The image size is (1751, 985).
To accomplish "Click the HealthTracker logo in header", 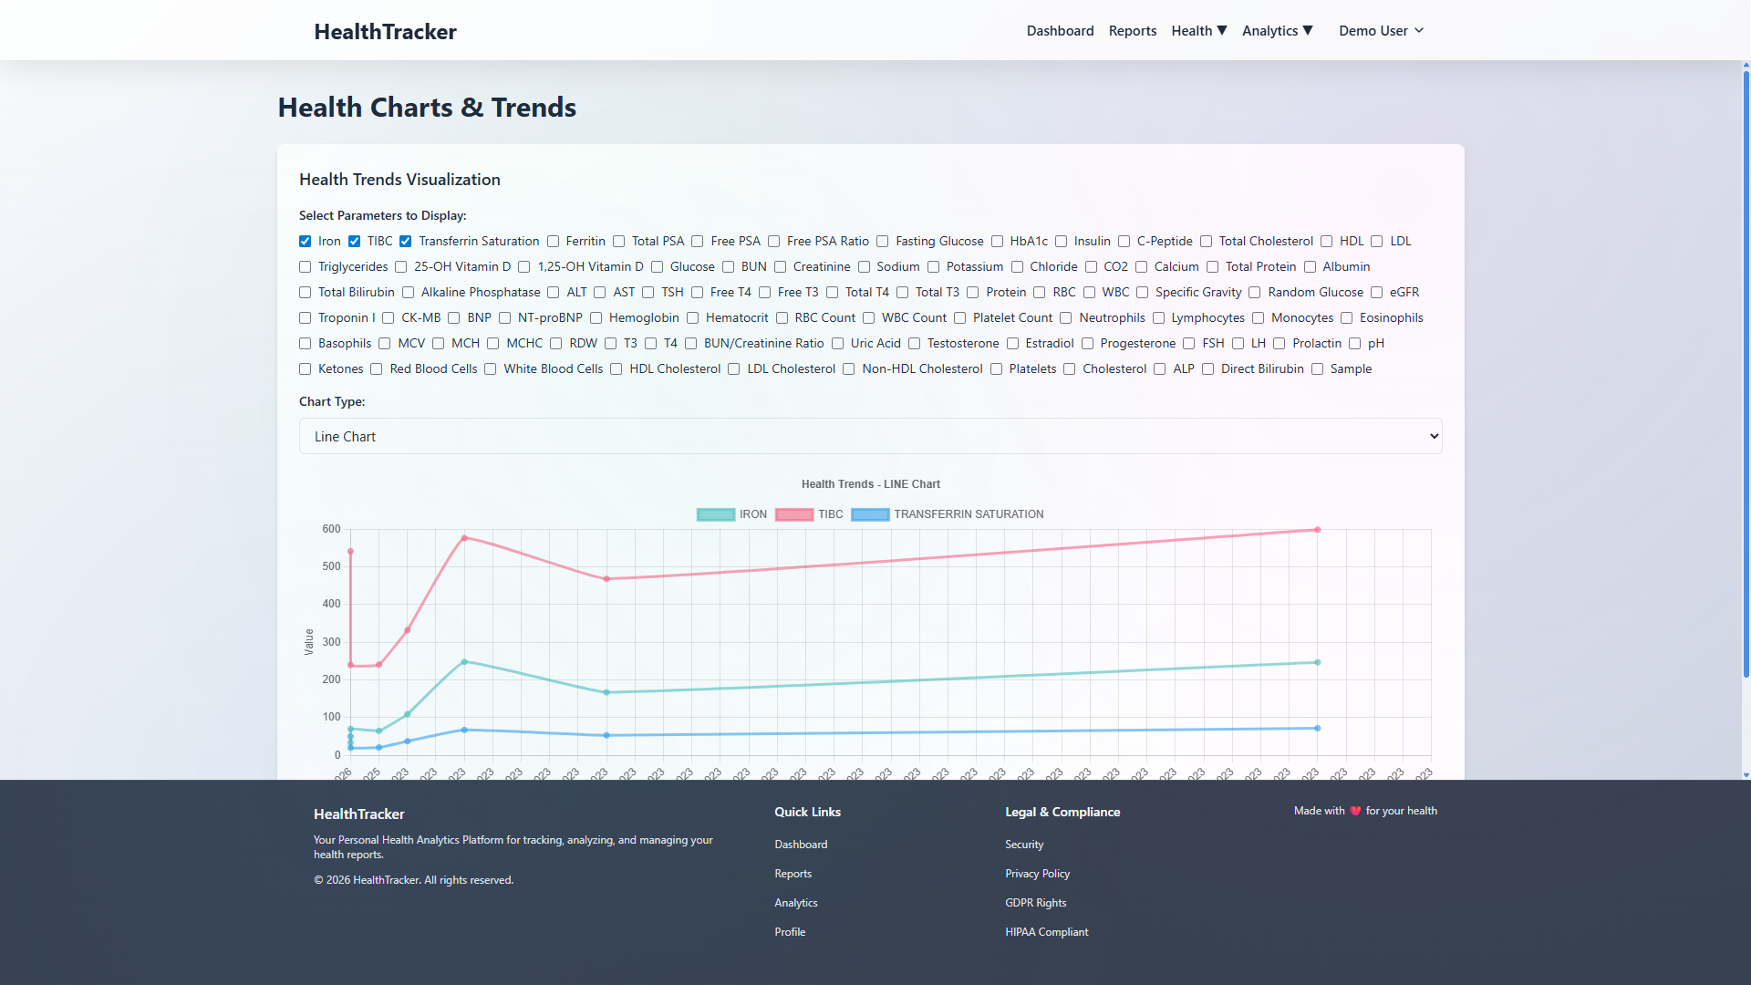I will [385, 31].
